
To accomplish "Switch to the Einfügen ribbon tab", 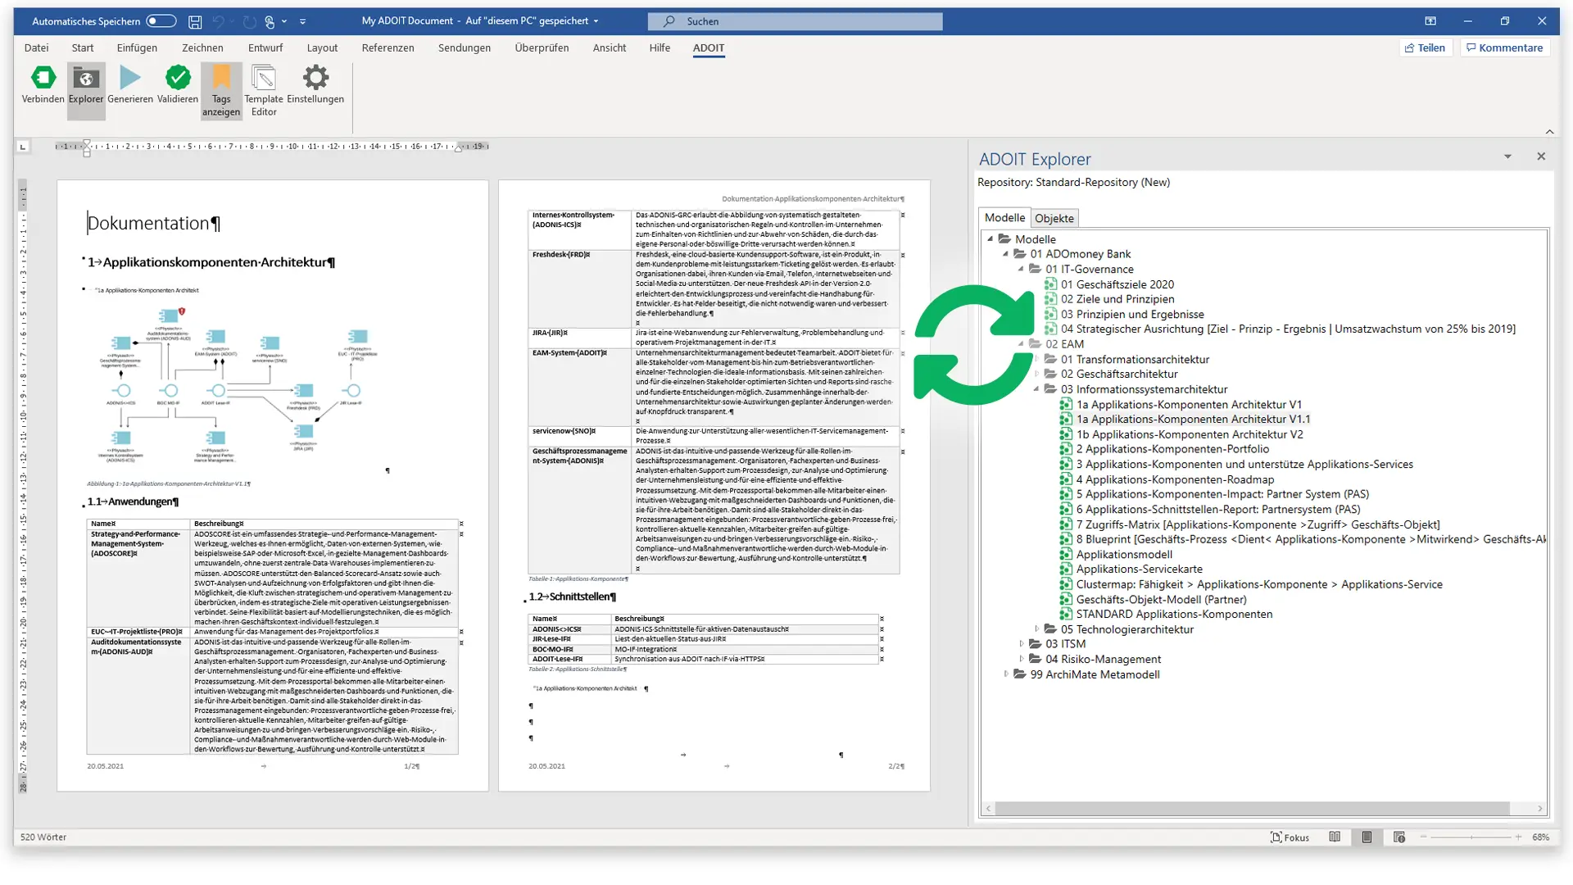I will tap(137, 48).
